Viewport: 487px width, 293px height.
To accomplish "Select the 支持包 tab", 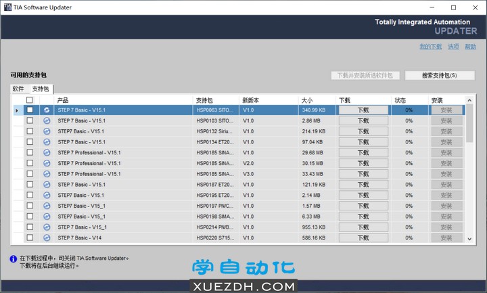I will point(41,89).
